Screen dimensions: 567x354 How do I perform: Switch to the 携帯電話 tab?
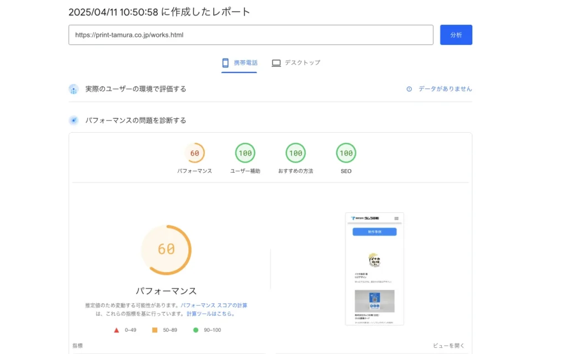(x=239, y=63)
